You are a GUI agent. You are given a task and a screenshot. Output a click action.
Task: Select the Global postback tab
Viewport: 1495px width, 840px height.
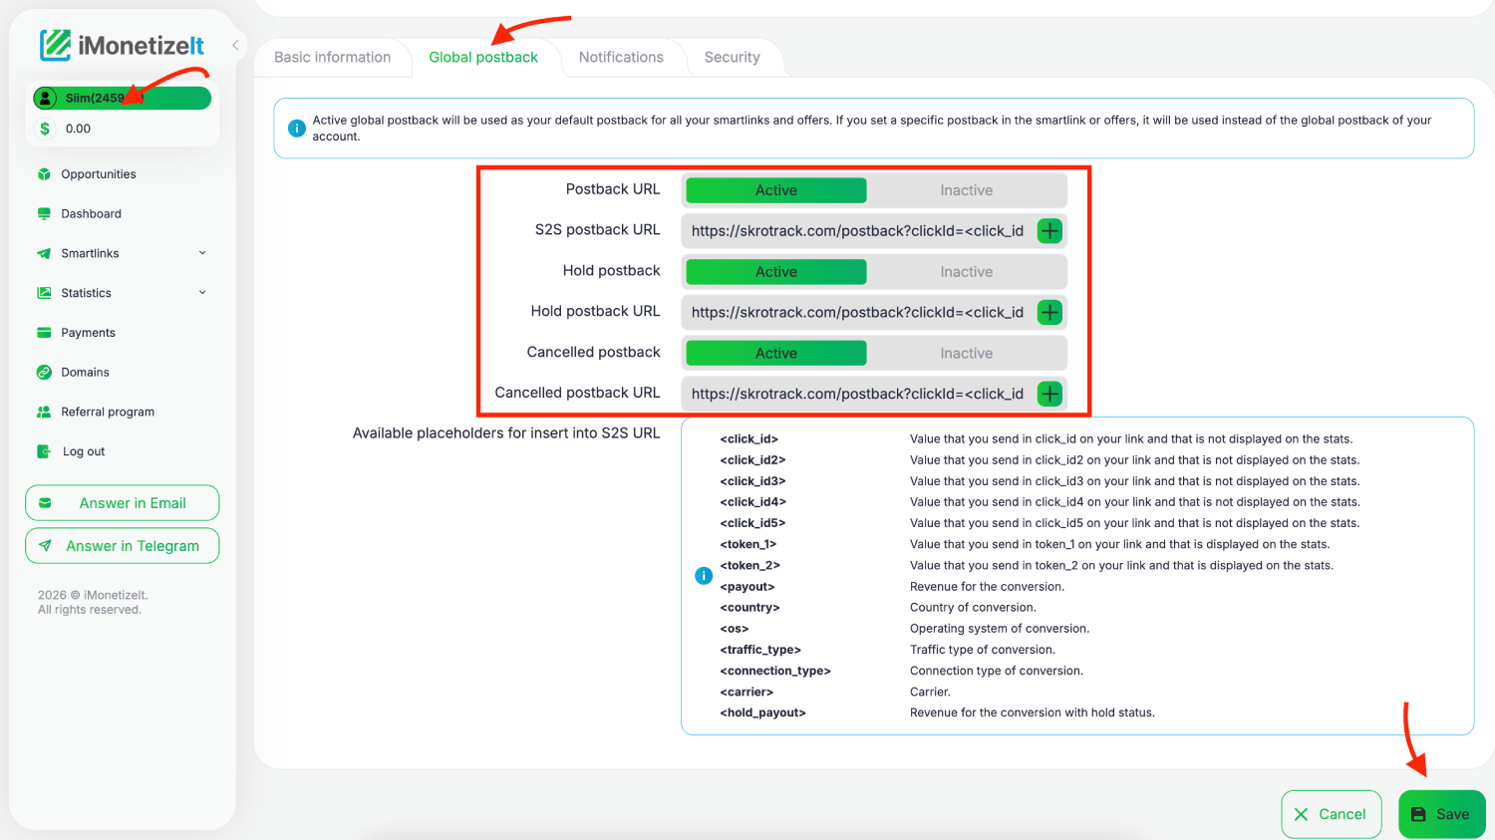tap(483, 58)
